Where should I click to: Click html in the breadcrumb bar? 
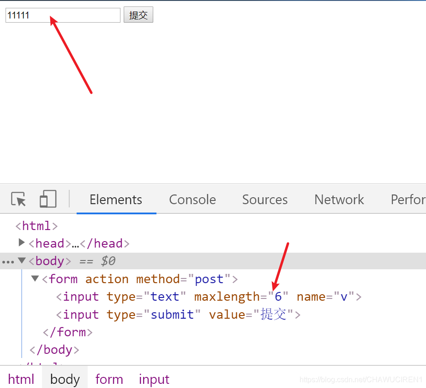pyautogui.click(x=21, y=379)
